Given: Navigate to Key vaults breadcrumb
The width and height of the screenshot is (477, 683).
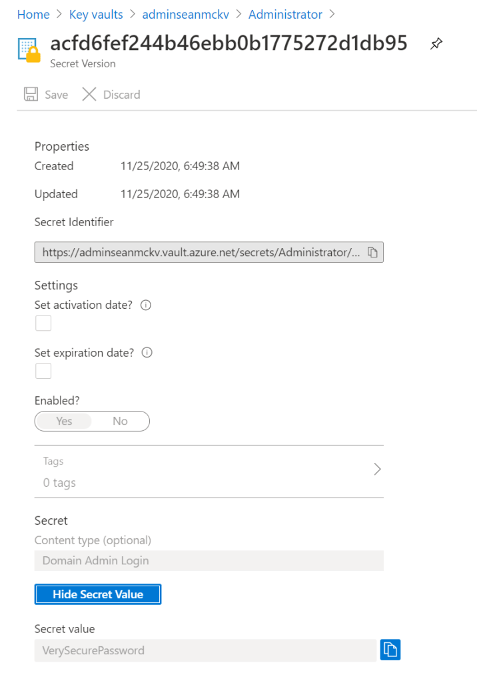Looking at the screenshot, I should pos(96,14).
